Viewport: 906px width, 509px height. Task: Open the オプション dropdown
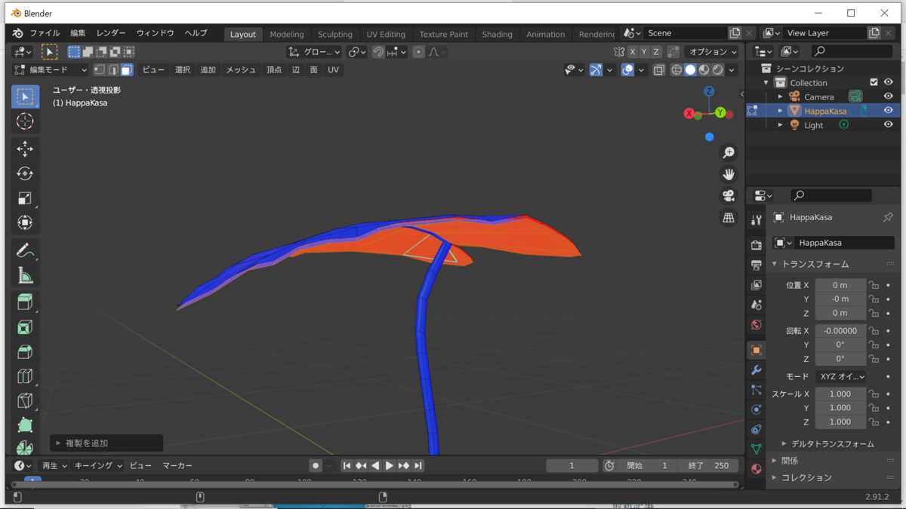pos(713,52)
